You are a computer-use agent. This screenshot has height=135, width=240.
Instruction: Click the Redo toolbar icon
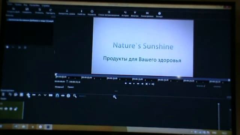(x=51, y=10)
